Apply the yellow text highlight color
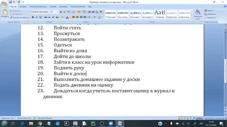 [x=62, y=17]
